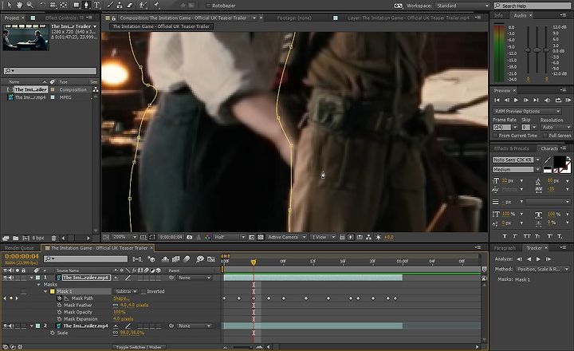Switch to the Audio panel tab
Screen dimensions: 574x351
click(x=520, y=15)
